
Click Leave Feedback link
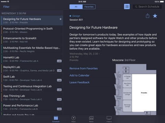(x=79, y=82)
